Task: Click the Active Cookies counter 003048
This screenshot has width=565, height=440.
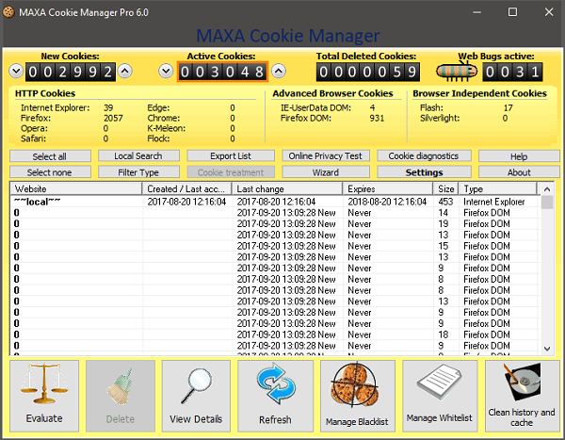Action: point(222,72)
